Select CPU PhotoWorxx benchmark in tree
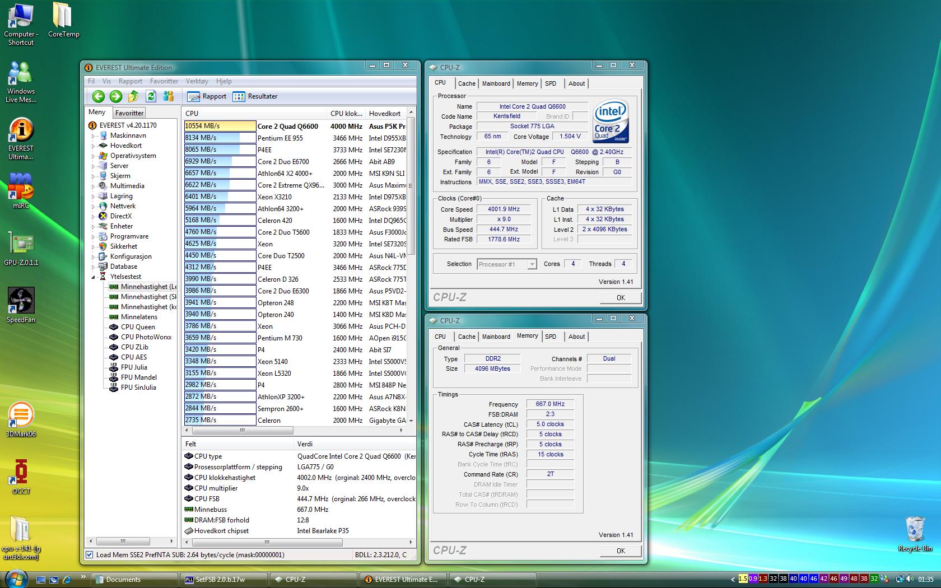The height and width of the screenshot is (588, 941). [146, 337]
